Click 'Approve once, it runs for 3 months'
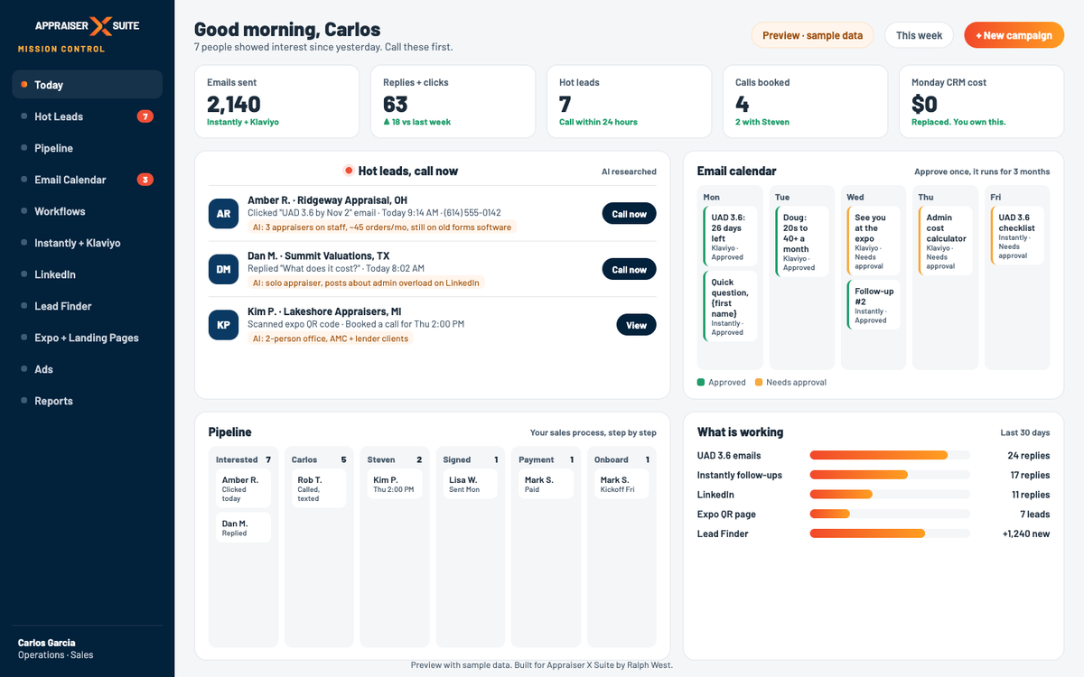Viewport: 1084px width, 677px height. 982,172
